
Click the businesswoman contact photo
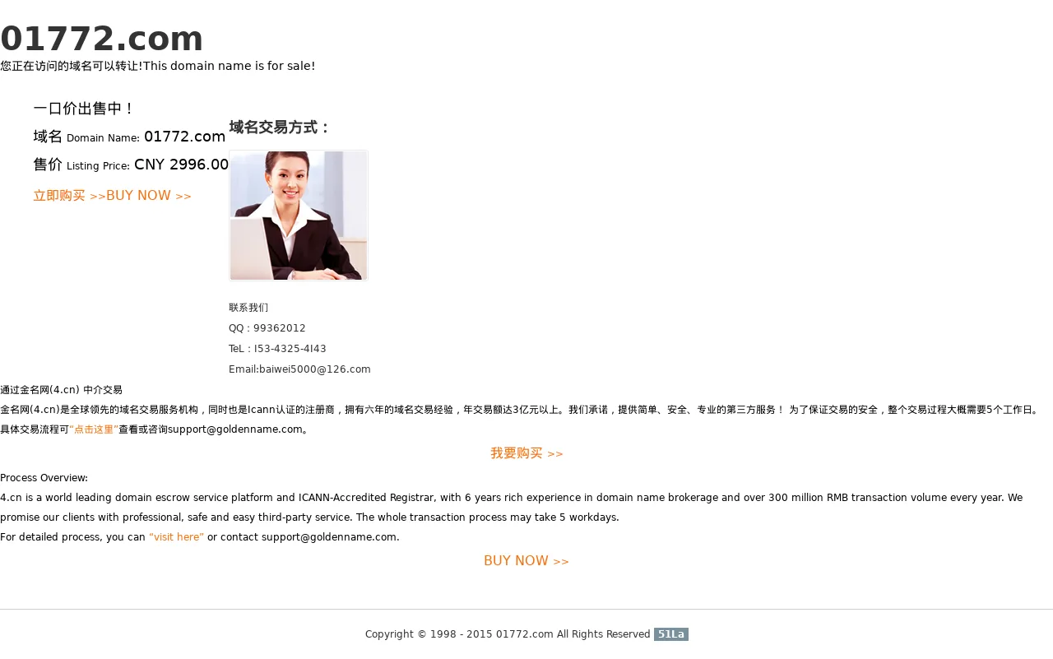[299, 216]
